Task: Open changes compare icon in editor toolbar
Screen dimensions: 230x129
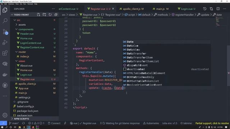Action: coord(211,9)
